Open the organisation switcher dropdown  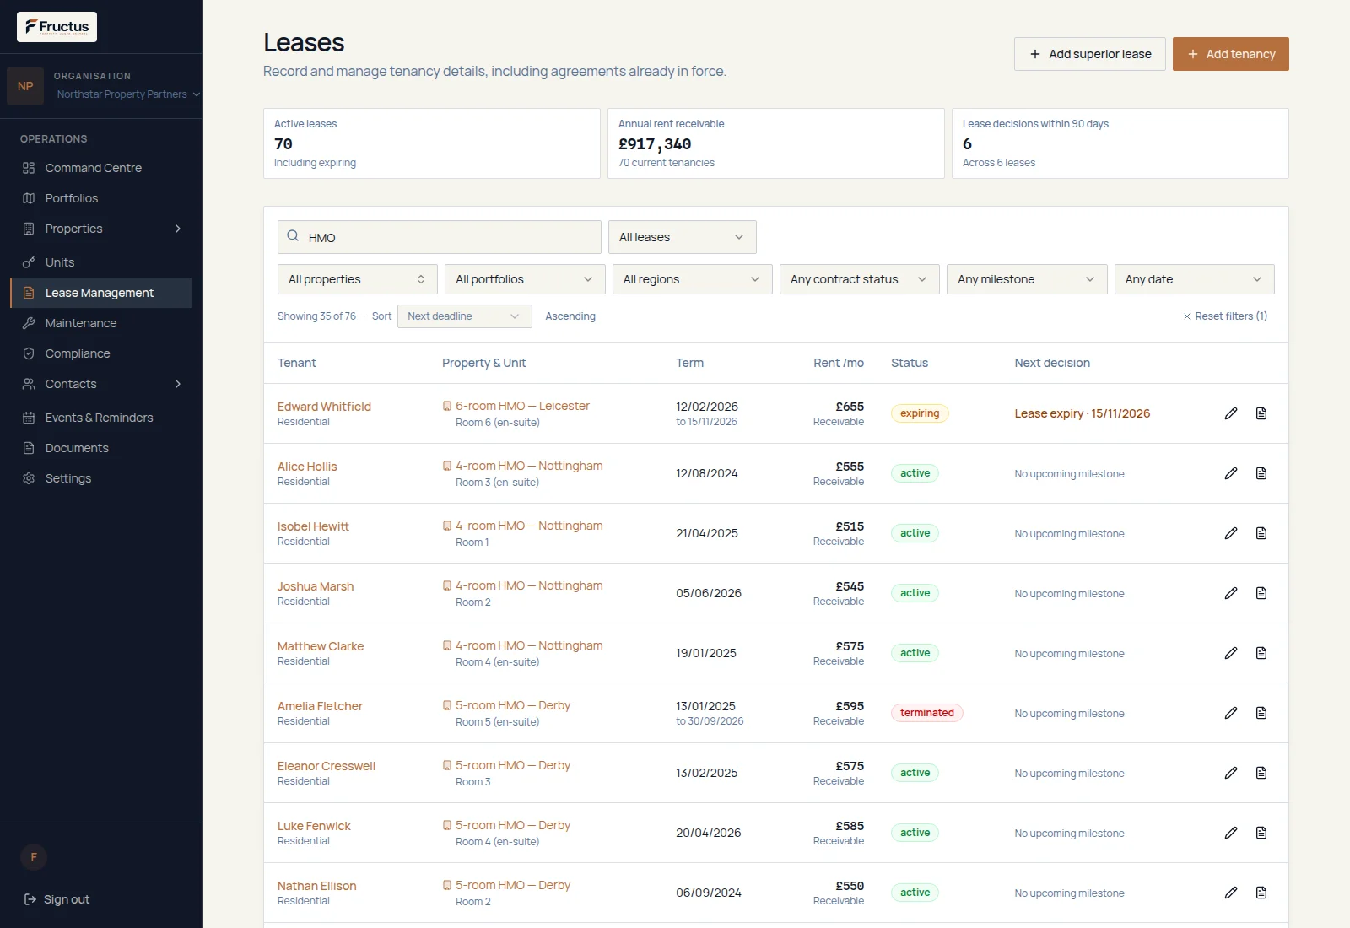(128, 94)
